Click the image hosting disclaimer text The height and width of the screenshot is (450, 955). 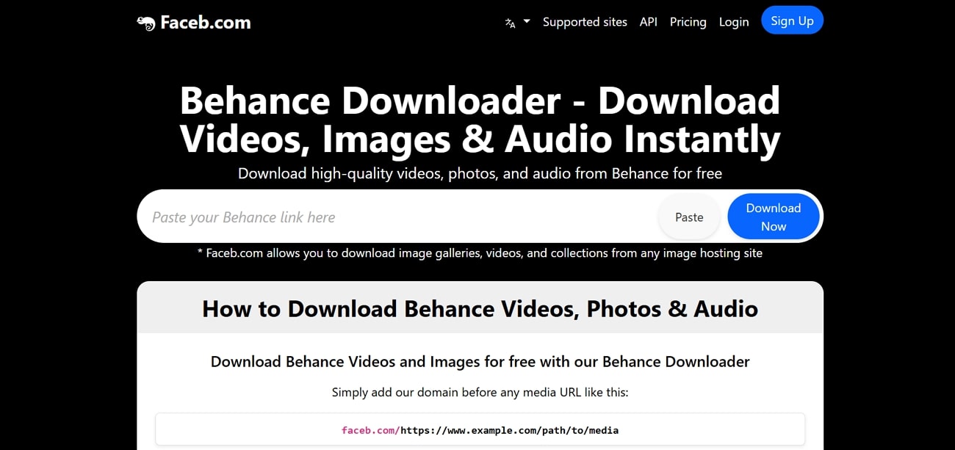[480, 253]
